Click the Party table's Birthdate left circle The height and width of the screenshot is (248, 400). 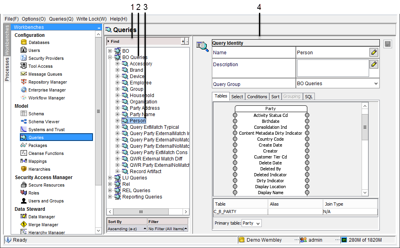pyautogui.click(x=235, y=121)
